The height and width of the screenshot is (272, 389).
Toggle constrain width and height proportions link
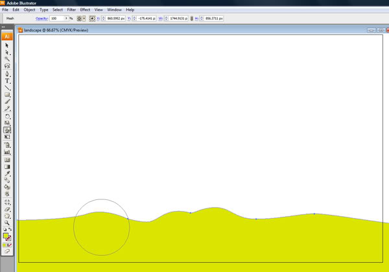[x=191, y=18]
